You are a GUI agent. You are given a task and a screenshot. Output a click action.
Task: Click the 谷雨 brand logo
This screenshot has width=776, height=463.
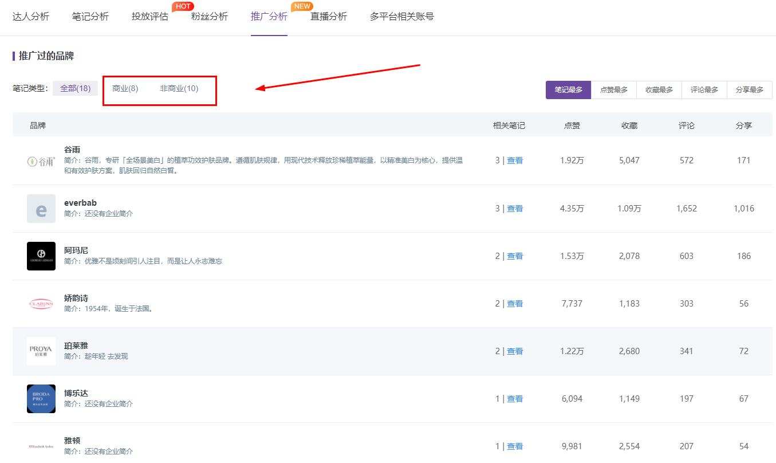point(41,161)
